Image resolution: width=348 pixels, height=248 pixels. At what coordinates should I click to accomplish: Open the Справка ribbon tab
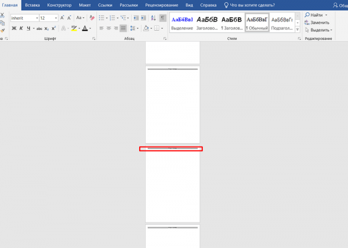tap(208, 5)
